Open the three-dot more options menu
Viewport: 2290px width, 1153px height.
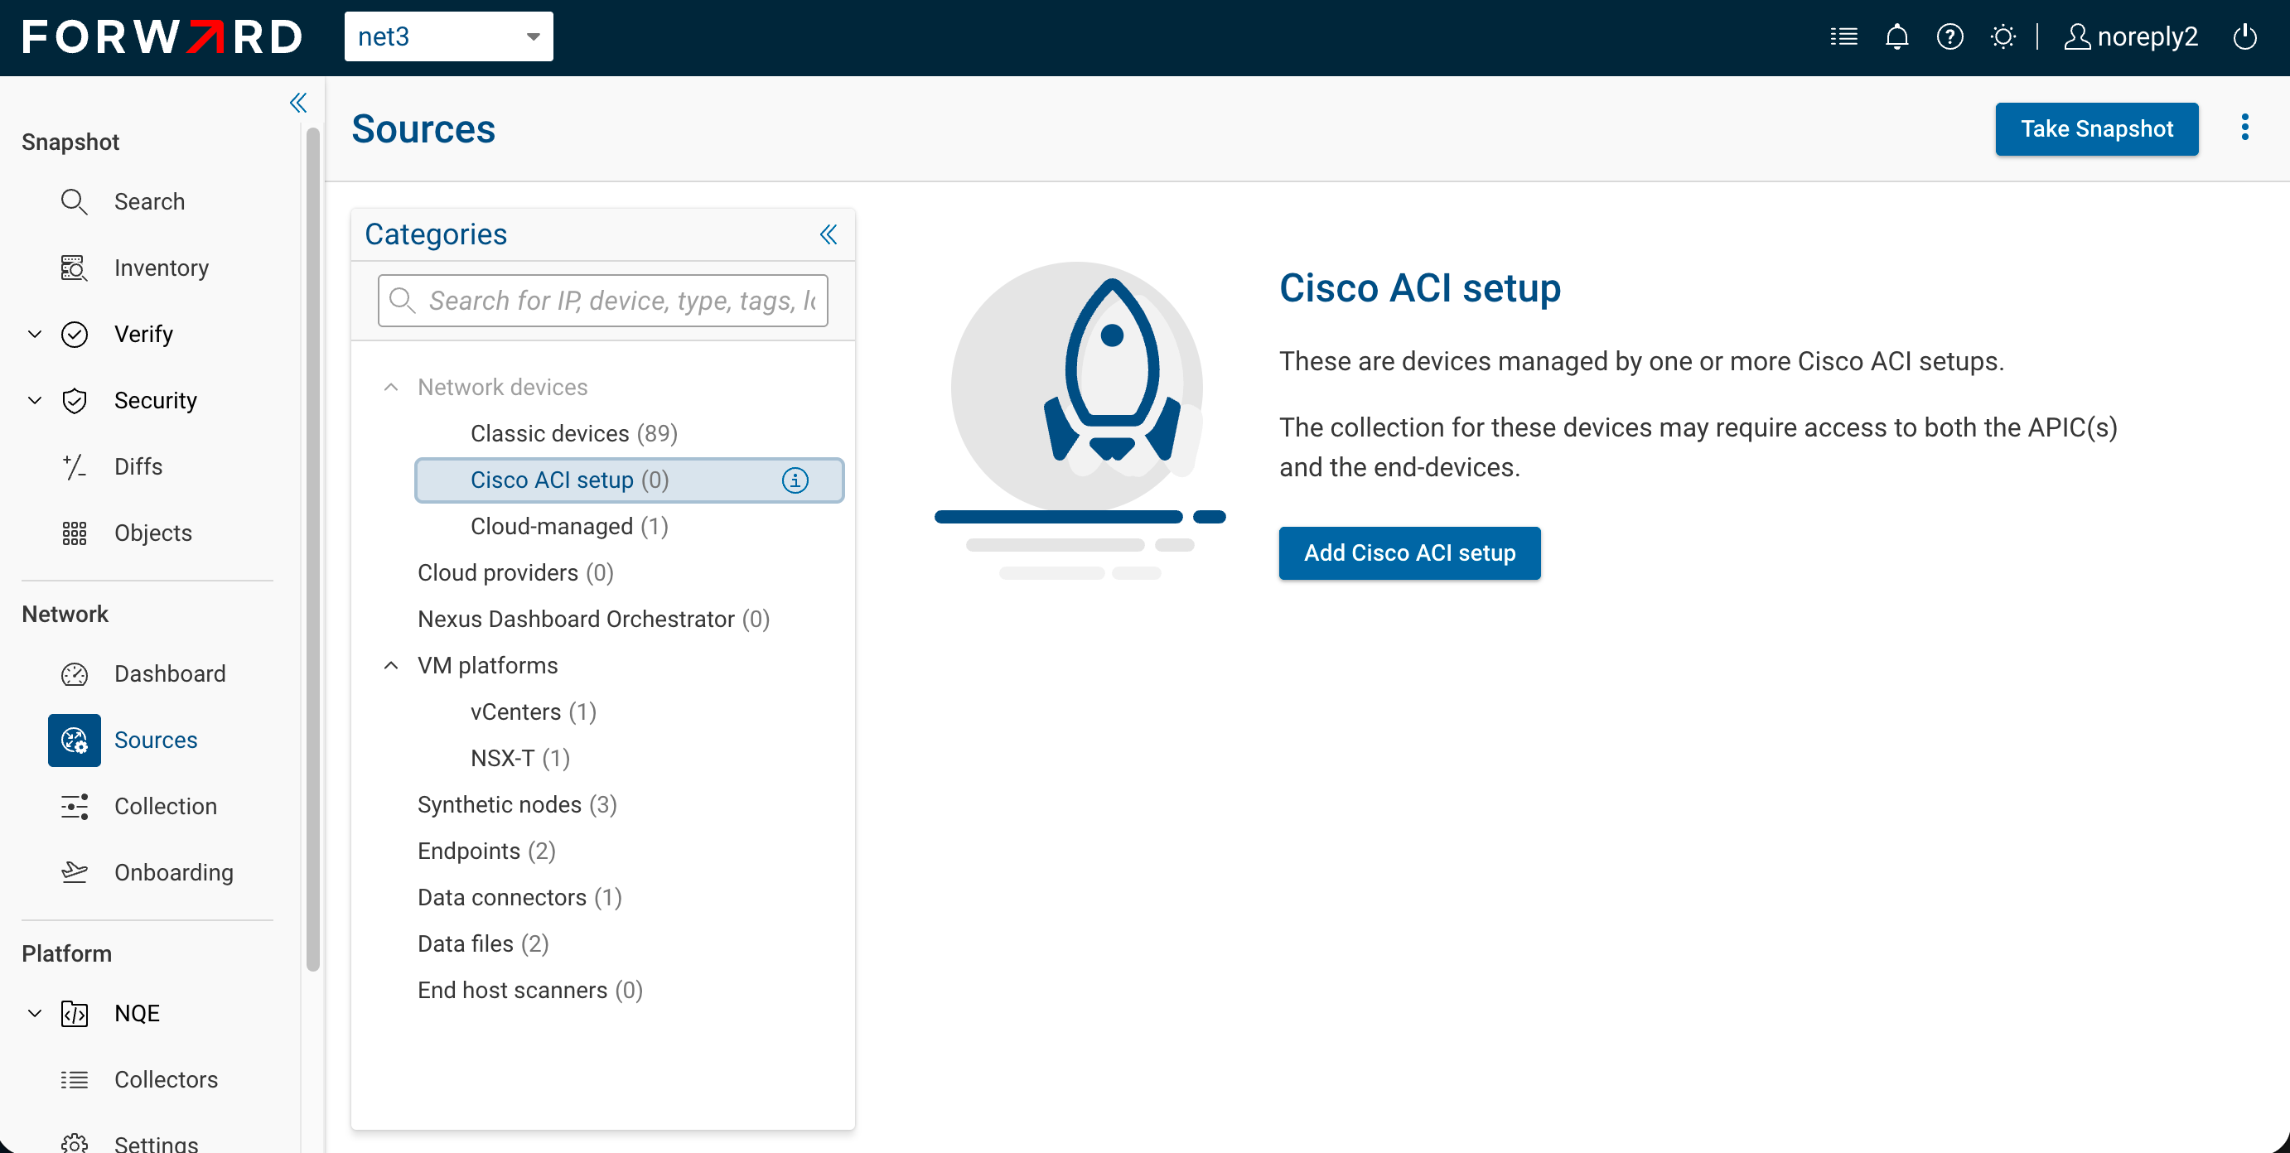point(2244,127)
